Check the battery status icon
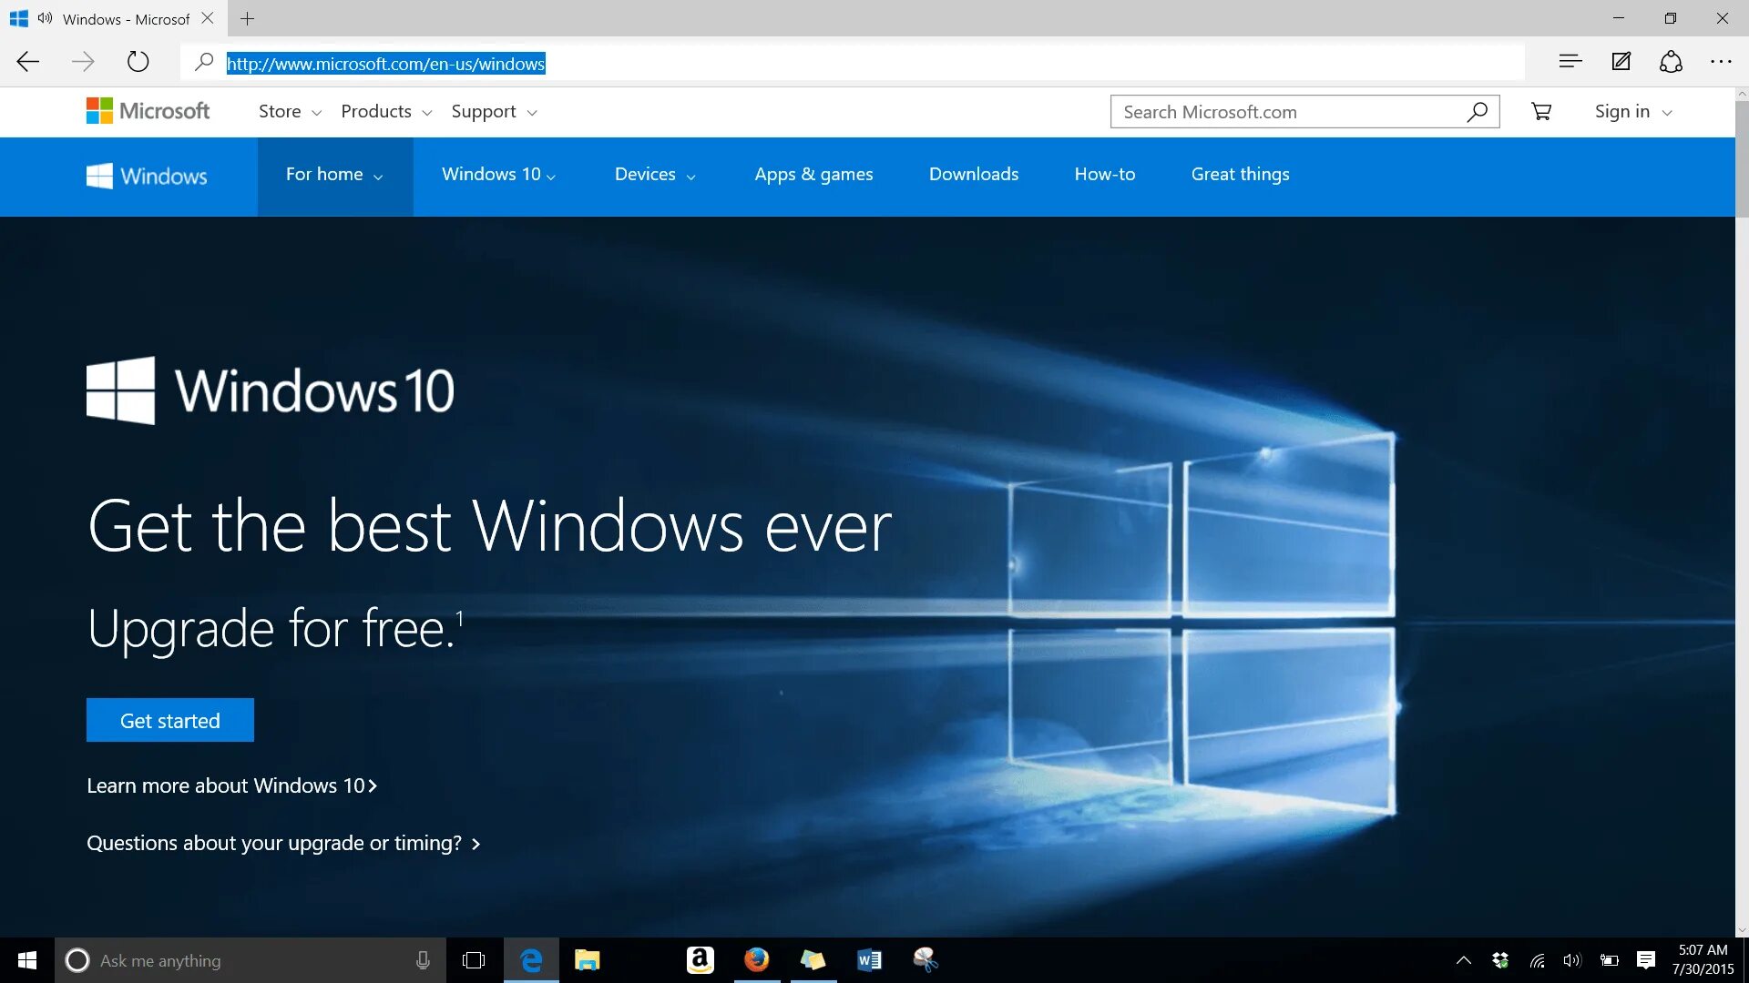 pyautogui.click(x=1610, y=960)
